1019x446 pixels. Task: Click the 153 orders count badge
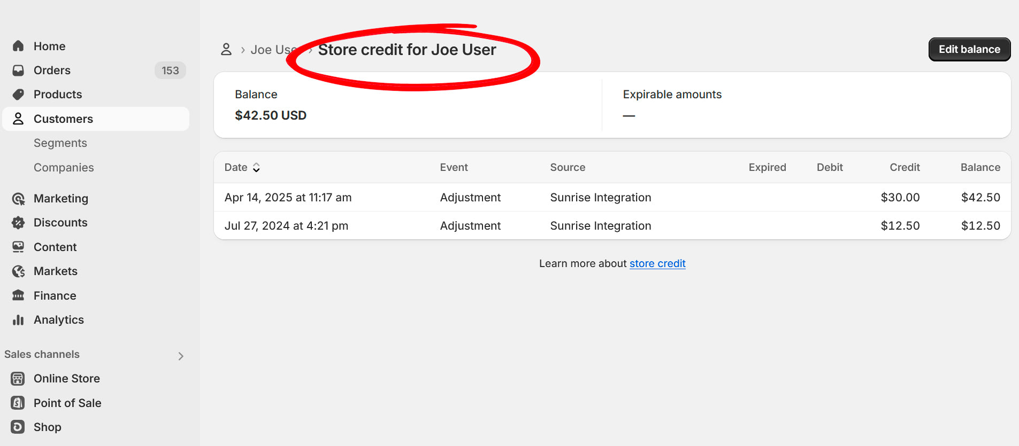point(170,71)
